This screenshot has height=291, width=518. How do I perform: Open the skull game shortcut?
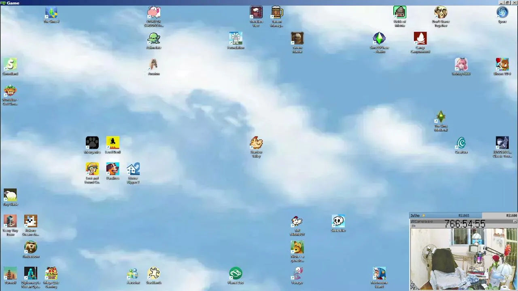click(338, 221)
